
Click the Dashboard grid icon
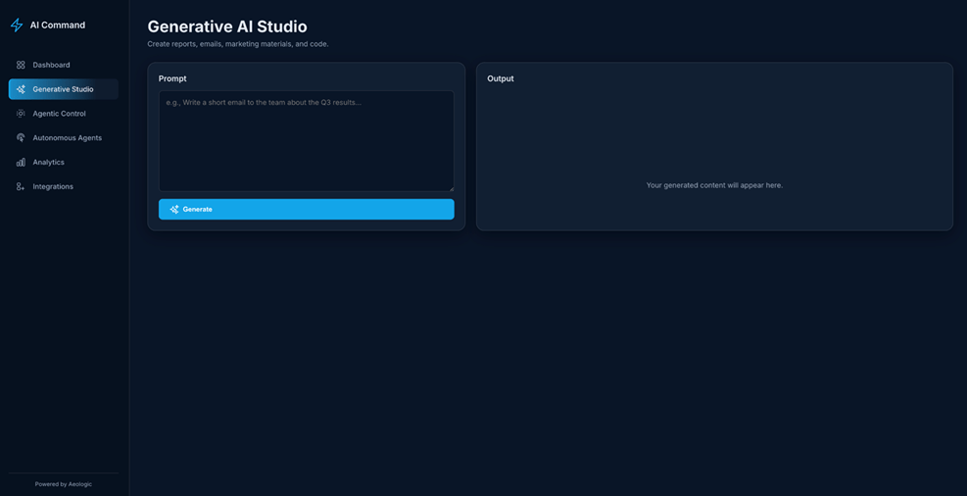coord(21,65)
